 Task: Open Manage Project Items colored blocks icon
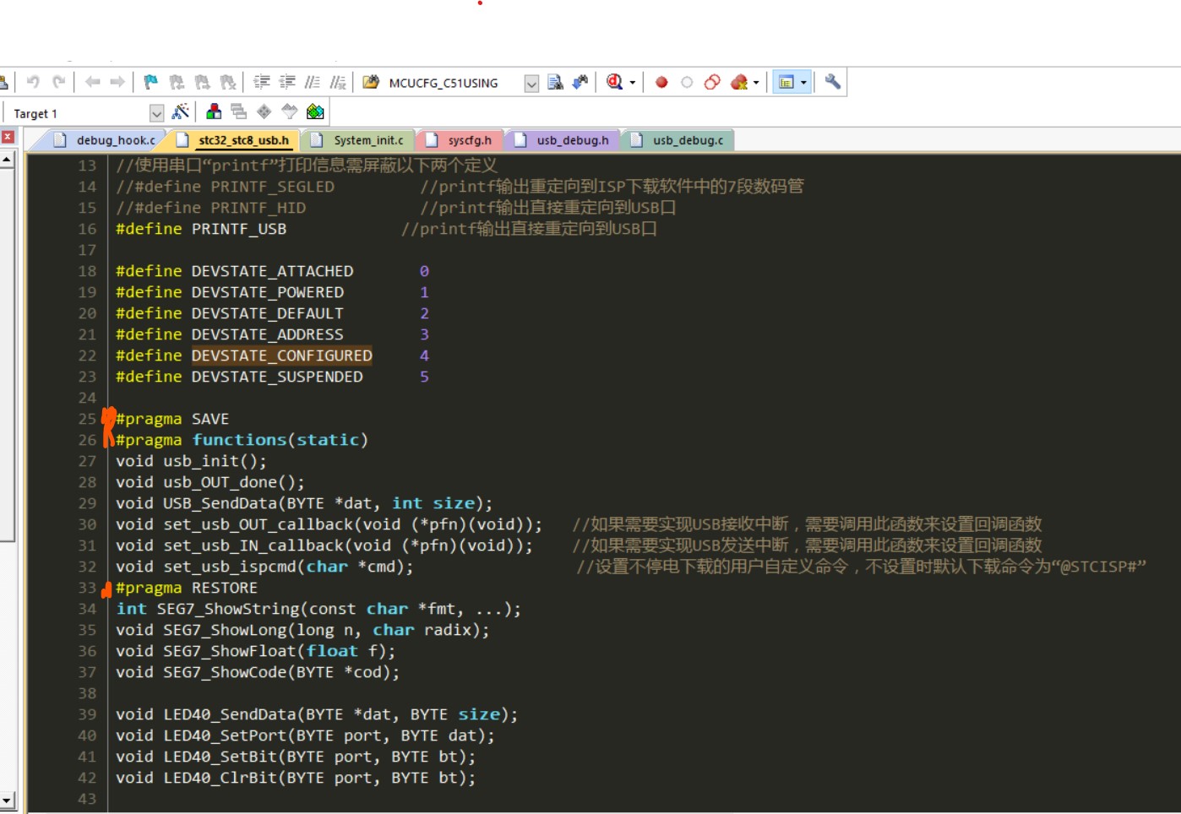coord(214,111)
